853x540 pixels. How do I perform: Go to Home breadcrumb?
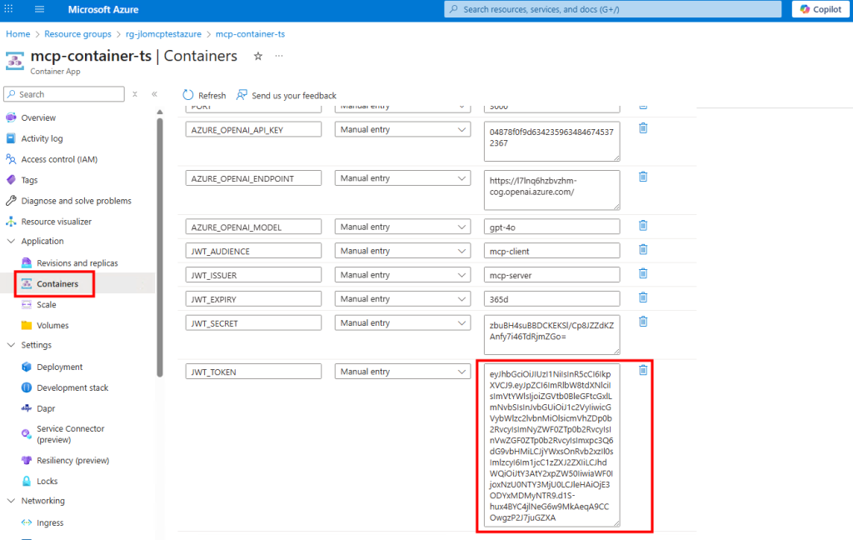point(18,33)
